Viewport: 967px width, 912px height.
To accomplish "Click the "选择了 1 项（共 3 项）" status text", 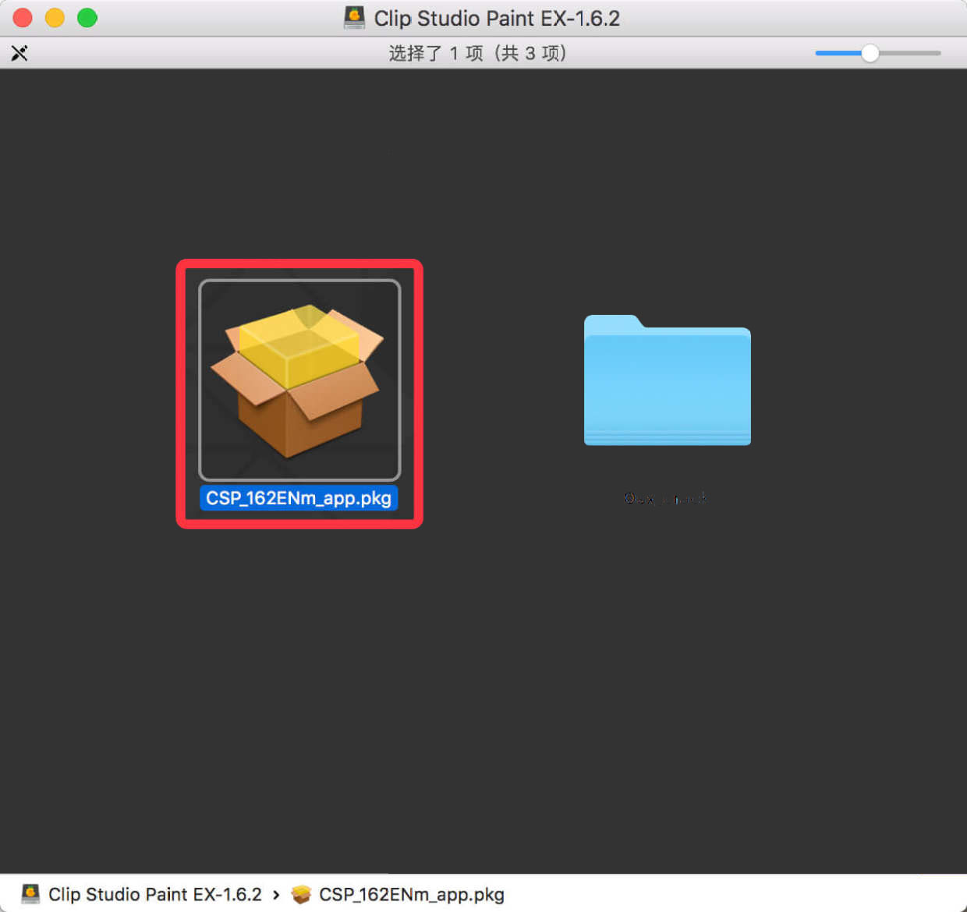I will [477, 53].
